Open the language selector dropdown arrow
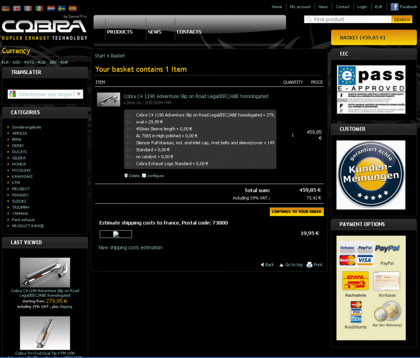This screenshot has height=358, width=420. 78,94
